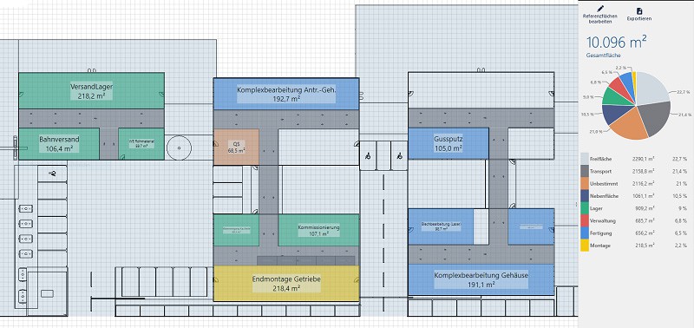The image size is (694, 328).
Task: Click the 2,2 % label above the pie chart
Action: [x=622, y=67]
